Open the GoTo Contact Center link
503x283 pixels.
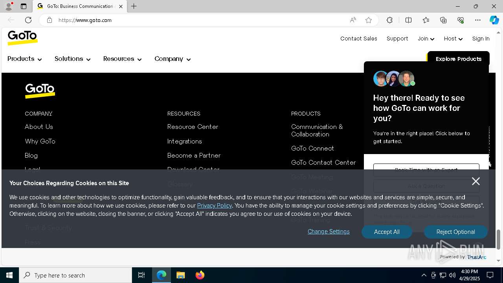pos(323,163)
